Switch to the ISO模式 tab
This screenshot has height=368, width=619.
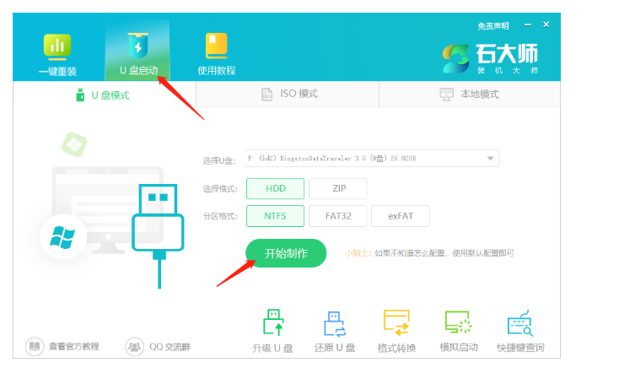click(288, 94)
